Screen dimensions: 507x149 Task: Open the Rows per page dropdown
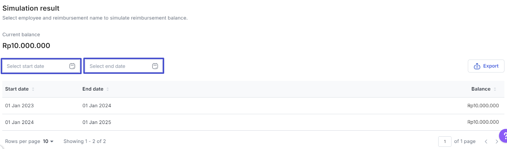[x=48, y=141]
